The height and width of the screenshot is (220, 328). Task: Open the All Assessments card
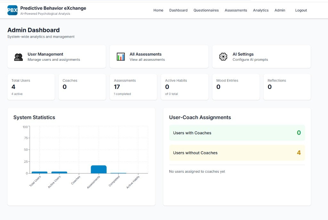coord(159,57)
